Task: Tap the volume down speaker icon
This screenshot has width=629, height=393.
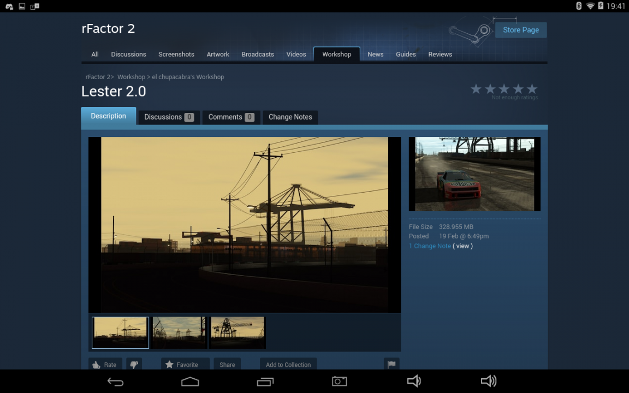Action: click(414, 381)
